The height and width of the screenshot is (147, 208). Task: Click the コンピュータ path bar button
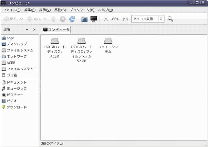(x=56, y=29)
